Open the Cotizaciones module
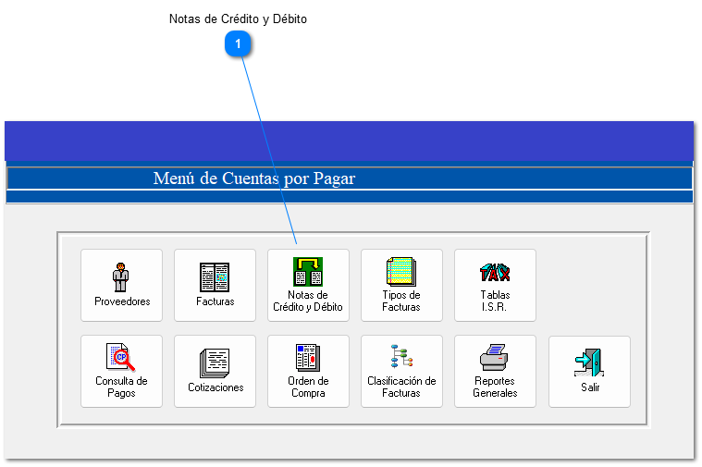 [215, 371]
